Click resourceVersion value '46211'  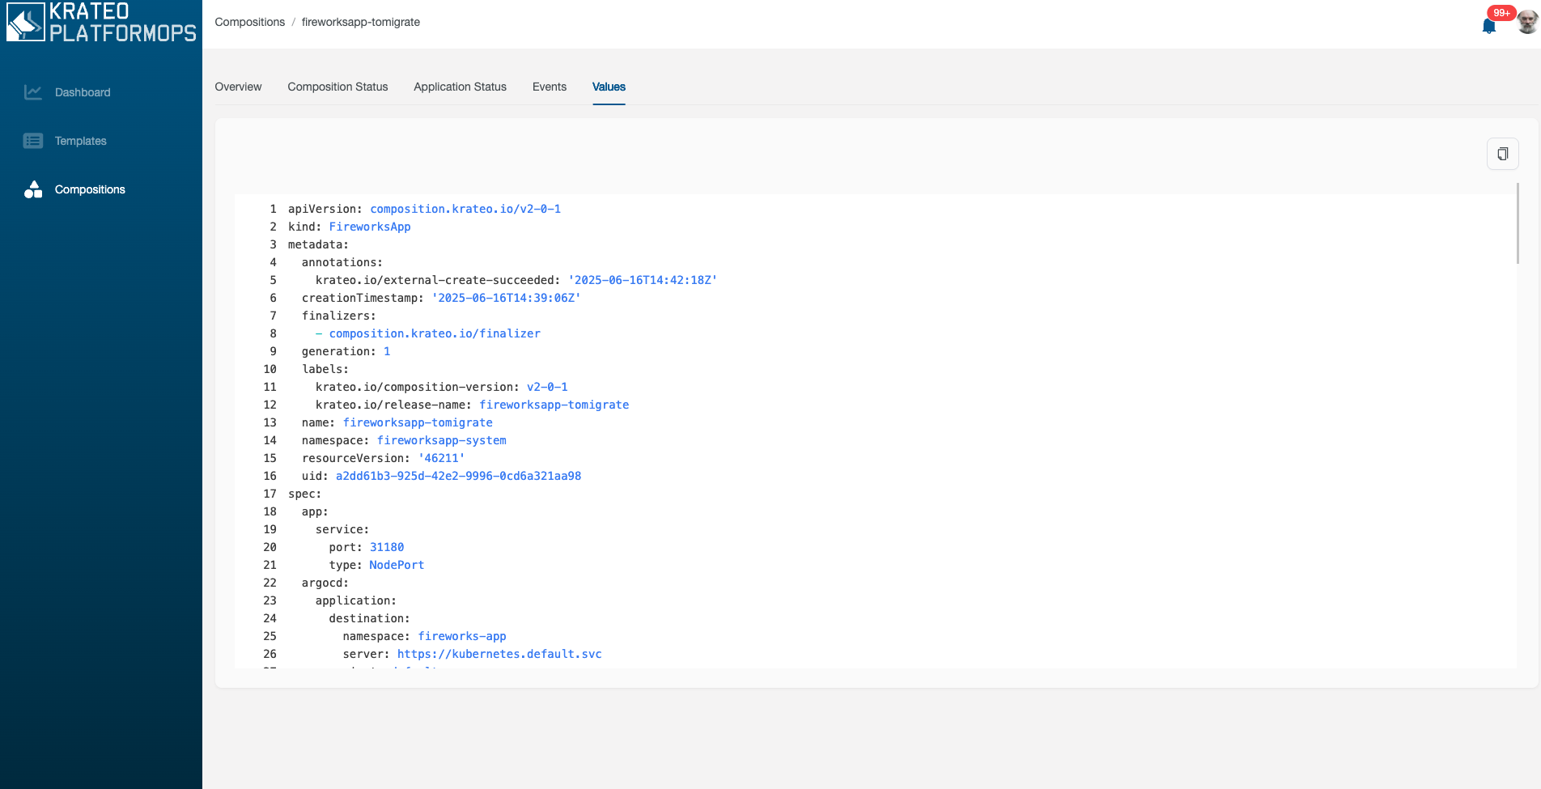click(x=442, y=458)
